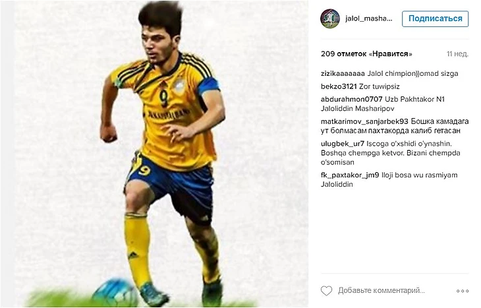Click the heart like icon
The image size is (481, 308).
(x=326, y=290)
